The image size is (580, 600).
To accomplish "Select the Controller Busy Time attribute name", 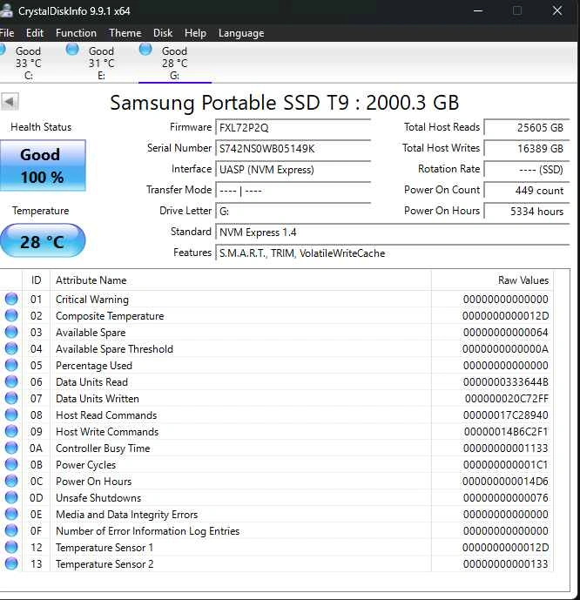I will click(103, 448).
